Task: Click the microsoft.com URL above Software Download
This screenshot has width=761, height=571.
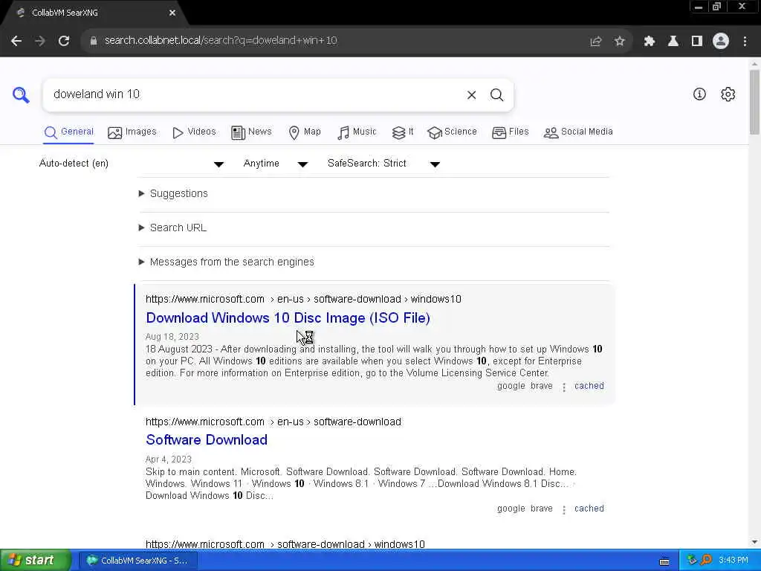Action: (x=273, y=422)
